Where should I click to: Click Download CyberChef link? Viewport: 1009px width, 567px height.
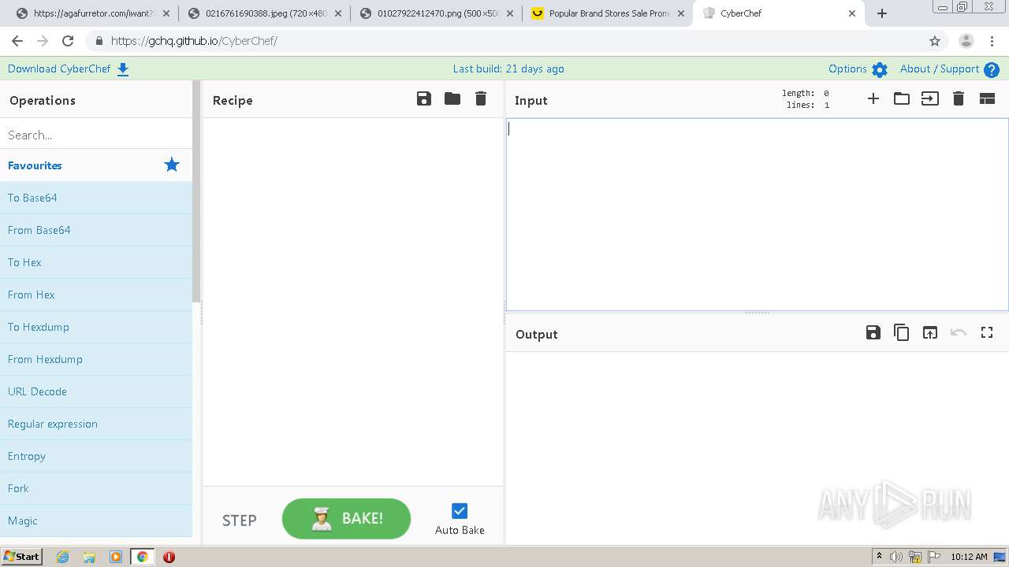(59, 69)
